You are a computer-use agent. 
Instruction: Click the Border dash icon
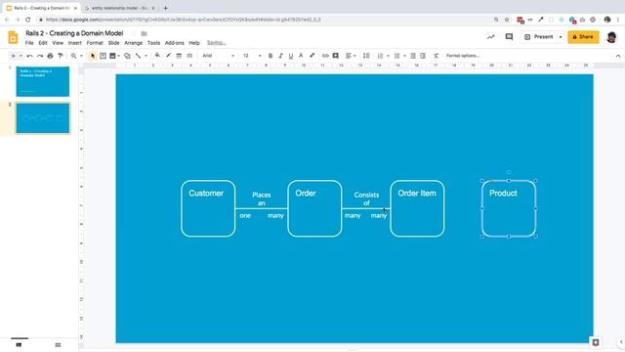(189, 56)
